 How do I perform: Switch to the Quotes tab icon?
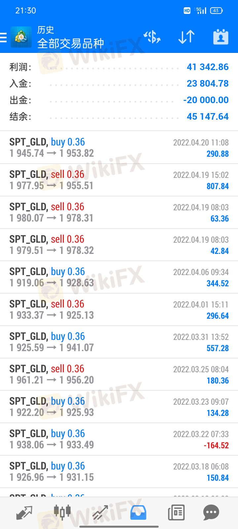24,512
